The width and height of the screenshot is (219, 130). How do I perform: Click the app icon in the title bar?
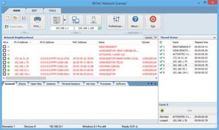point(4,3)
